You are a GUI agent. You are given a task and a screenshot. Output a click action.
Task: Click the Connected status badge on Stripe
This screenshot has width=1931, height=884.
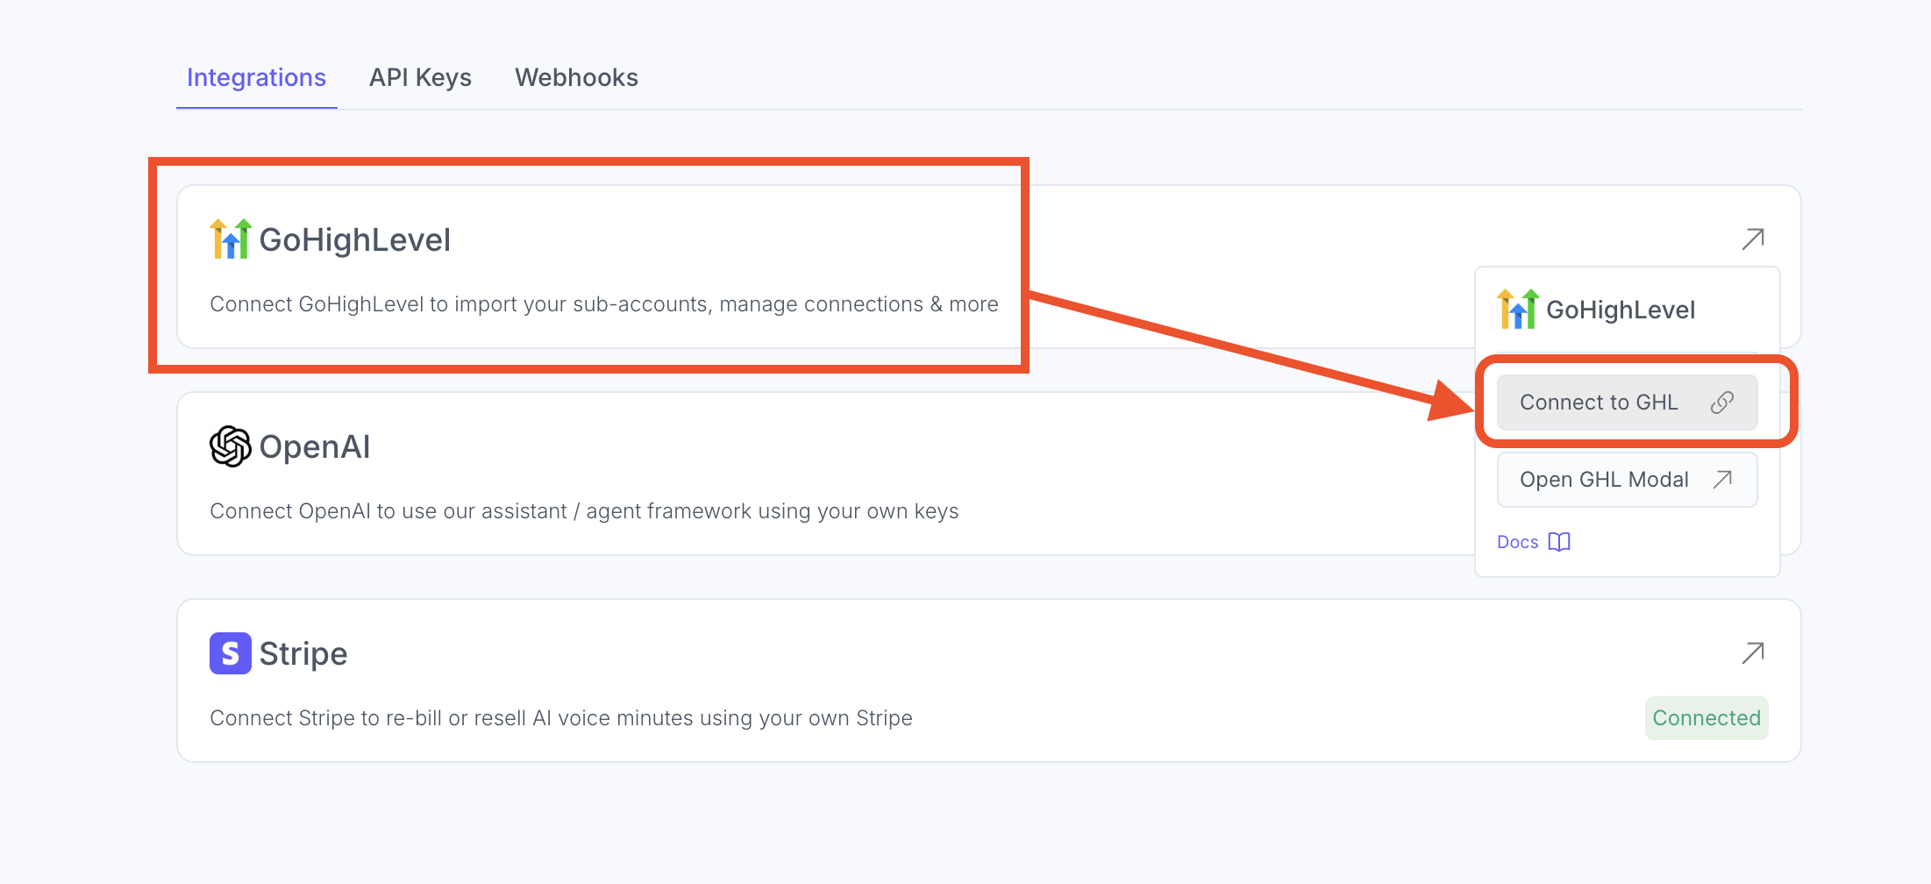click(1707, 718)
